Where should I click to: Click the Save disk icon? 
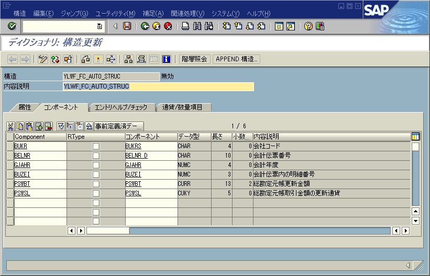(127, 26)
